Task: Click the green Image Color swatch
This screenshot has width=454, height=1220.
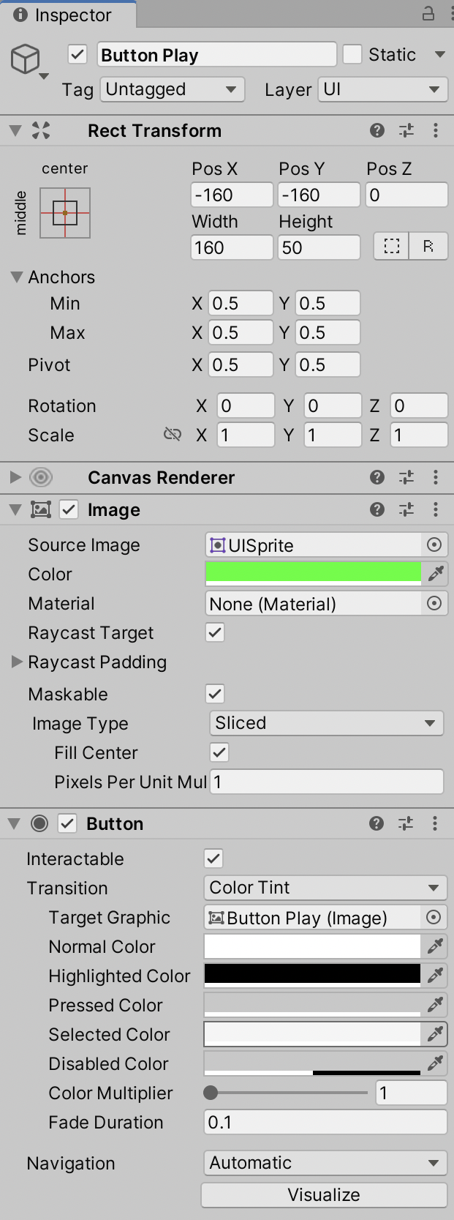Action: point(313,572)
